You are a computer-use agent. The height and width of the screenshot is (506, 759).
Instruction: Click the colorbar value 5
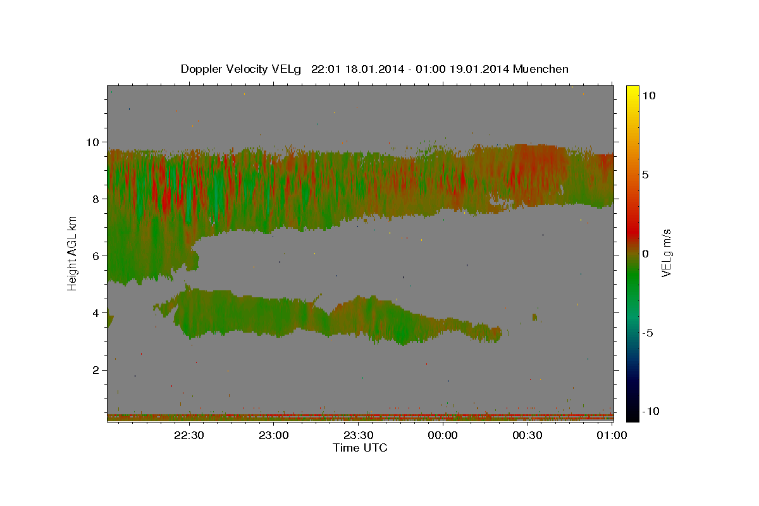(645, 175)
